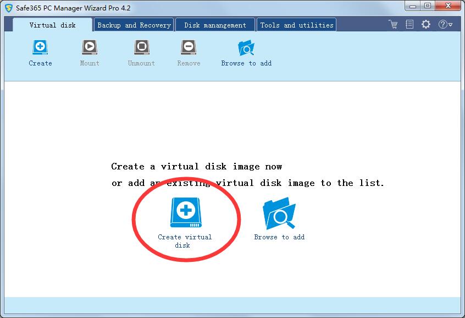Select the Tools and utilities tab
This screenshot has height=318, width=465.
tap(297, 25)
